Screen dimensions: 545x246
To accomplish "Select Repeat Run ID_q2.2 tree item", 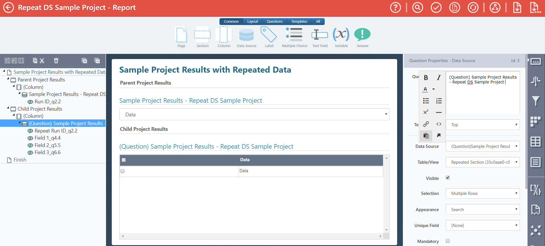I will point(56,131).
